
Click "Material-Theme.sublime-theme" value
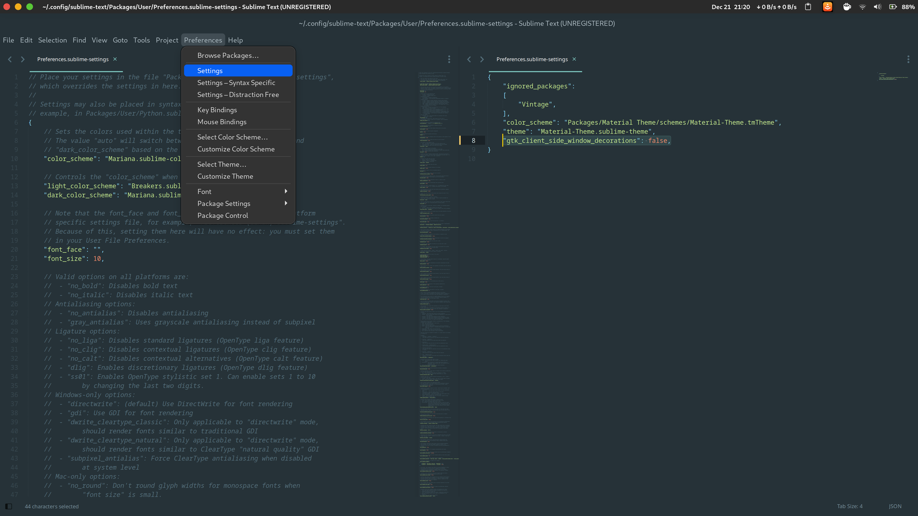[595, 132]
